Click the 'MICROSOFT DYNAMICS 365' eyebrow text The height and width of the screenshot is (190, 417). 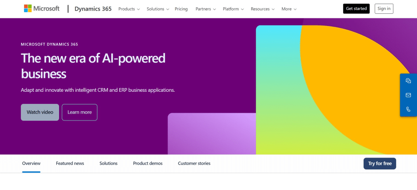click(49, 44)
